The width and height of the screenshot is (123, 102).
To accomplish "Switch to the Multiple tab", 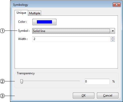I will [35, 13].
